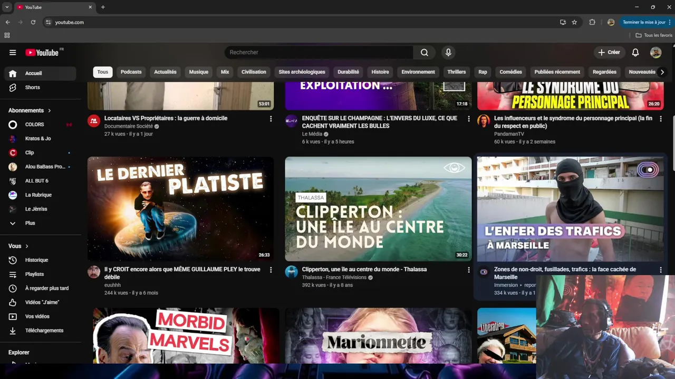Play Le Dernier Platiste thumbnail

tap(181, 208)
